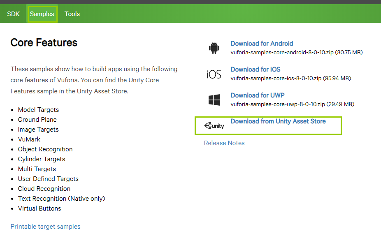Click vuforia-samples-core-uwp-8-0-10.zip file name

point(278,104)
